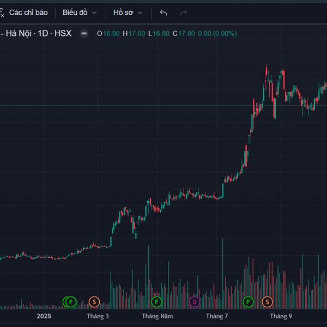Open the Hồ sơ dropdown menu
Image resolution: width=327 pixels, height=327 pixels.
point(128,12)
